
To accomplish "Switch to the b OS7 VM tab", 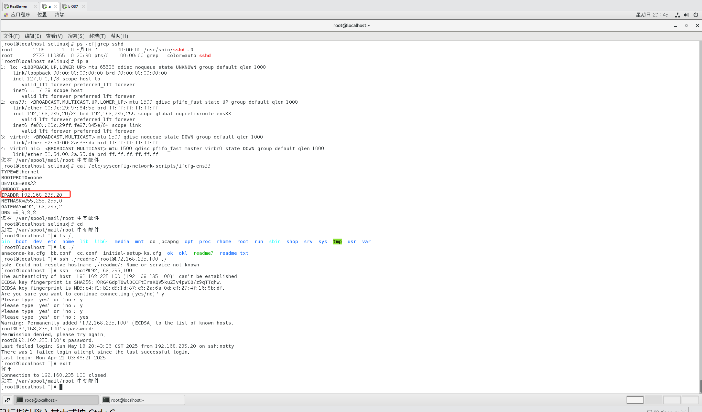I will [73, 6].
